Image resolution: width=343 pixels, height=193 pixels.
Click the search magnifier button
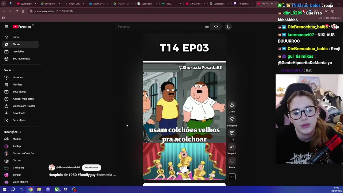coord(216,27)
